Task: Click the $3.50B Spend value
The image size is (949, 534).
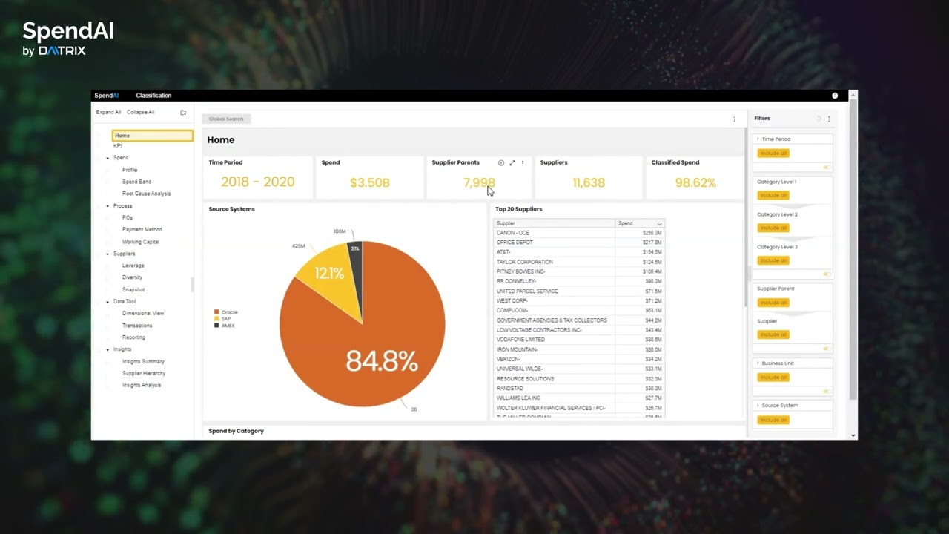Action: click(369, 182)
